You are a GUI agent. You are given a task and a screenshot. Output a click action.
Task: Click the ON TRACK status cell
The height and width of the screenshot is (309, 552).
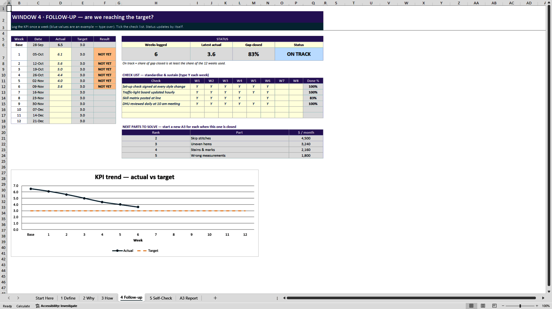click(299, 54)
